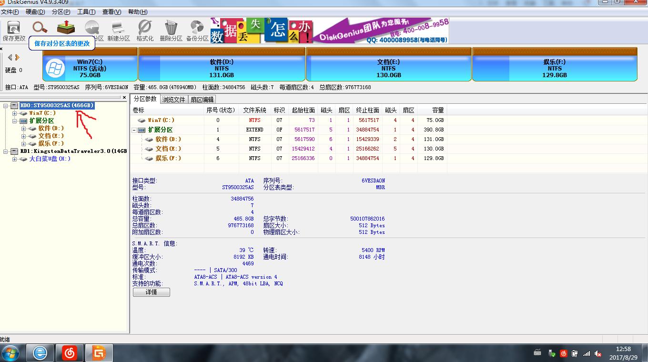Open the 硬盘(D) menu
This screenshot has height=362, width=648.
coord(35,12)
